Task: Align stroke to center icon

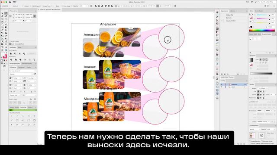Action: 258,98
